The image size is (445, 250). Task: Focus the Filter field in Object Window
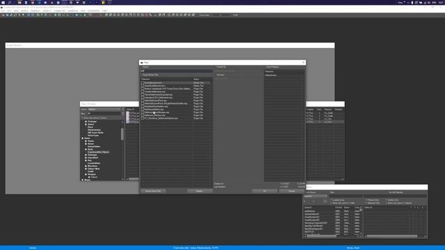[x=104, y=113]
